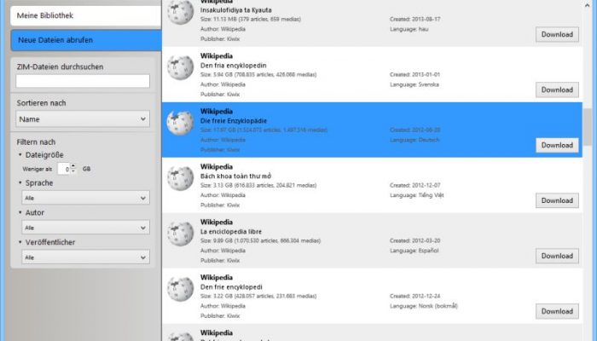Image resolution: width=597 pixels, height=341 pixels.
Task: Download the Svenska Den fria encyklopedin file
Action: click(557, 90)
